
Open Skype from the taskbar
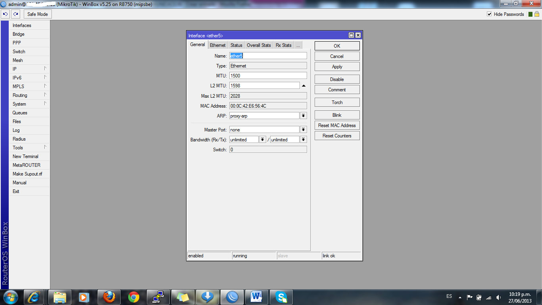[281, 297]
